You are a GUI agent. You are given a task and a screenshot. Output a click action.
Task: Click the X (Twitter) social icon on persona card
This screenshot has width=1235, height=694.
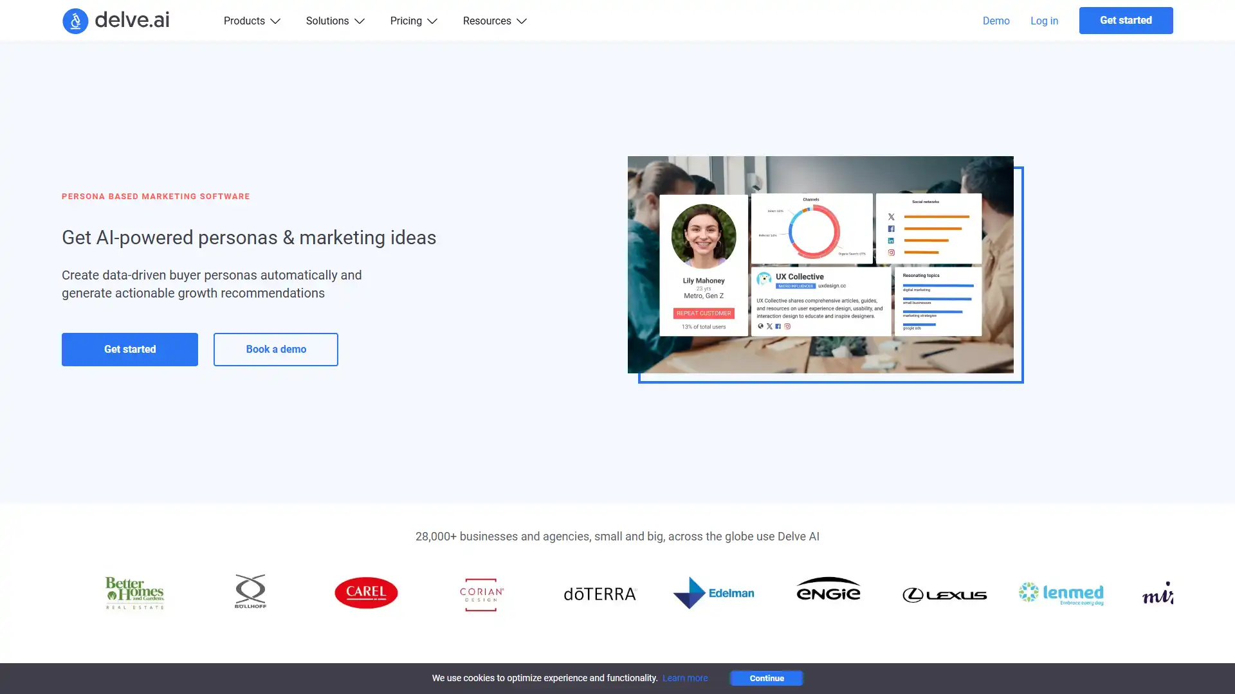pos(769,326)
